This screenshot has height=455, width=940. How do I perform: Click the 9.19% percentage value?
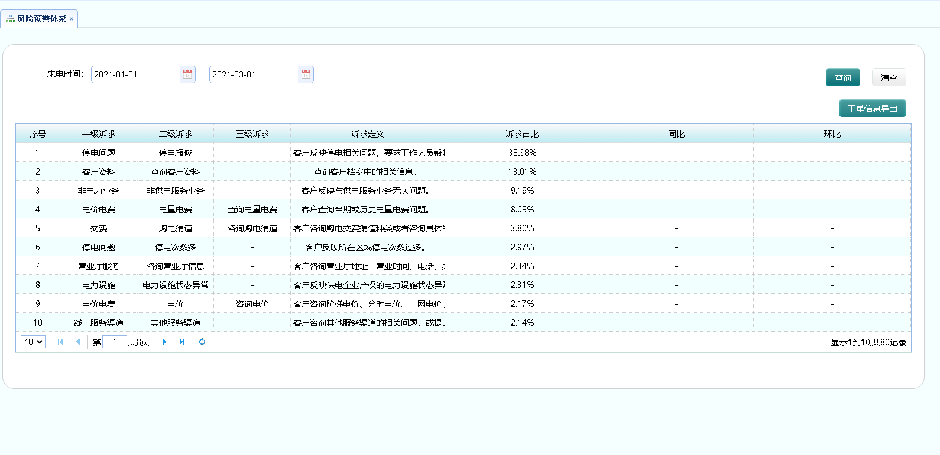[x=523, y=191]
